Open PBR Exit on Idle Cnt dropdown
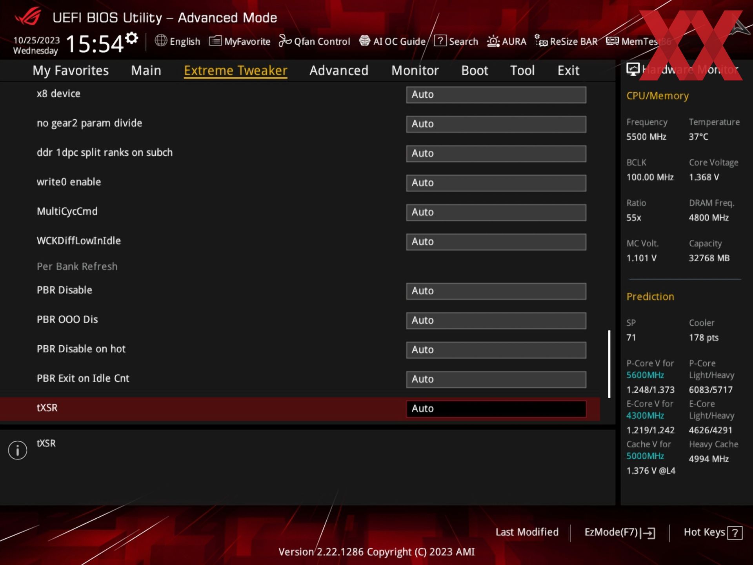Screen dimensions: 753x565 coord(496,379)
